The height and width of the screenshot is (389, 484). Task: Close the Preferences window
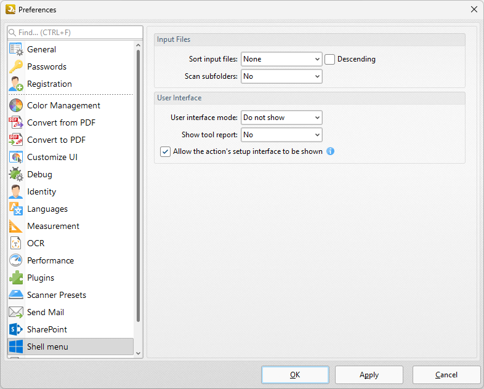coord(474,10)
